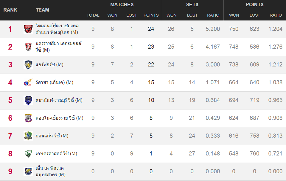The height and width of the screenshot is (181, 286).
Task: Select the MATCHES group header
Action: (122, 4)
